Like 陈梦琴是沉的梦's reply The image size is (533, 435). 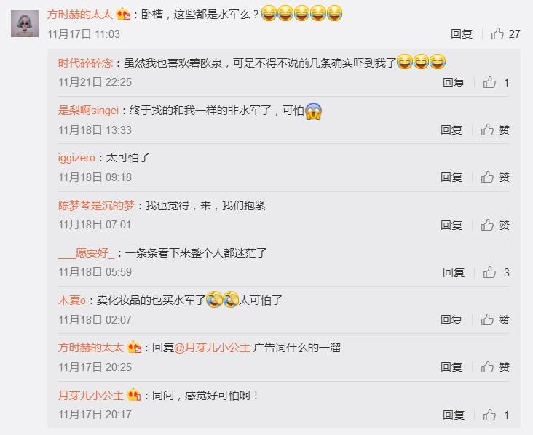pos(487,226)
